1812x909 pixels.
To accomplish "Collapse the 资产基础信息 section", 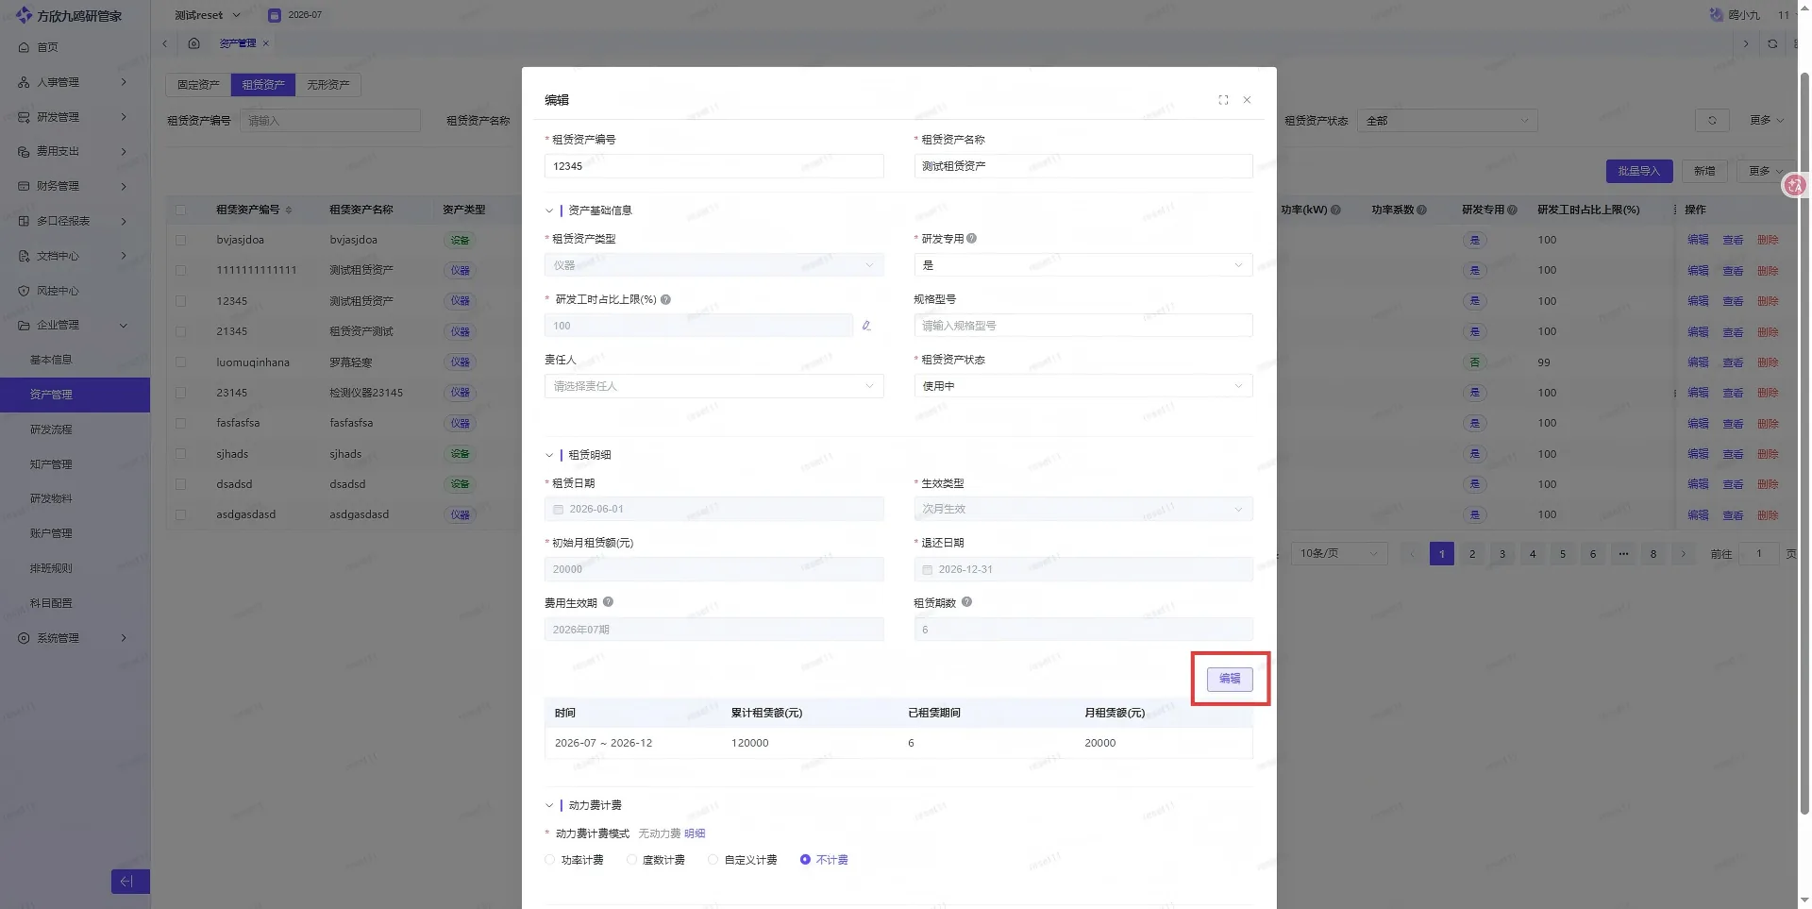I will point(549,210).
